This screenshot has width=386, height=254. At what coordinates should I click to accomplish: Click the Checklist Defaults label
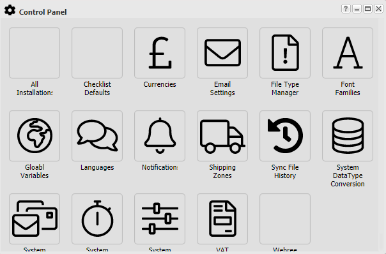pos(97,89)
